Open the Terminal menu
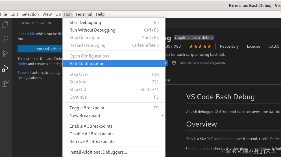This screenshot has height=157, width=281. tap(84, 14)
